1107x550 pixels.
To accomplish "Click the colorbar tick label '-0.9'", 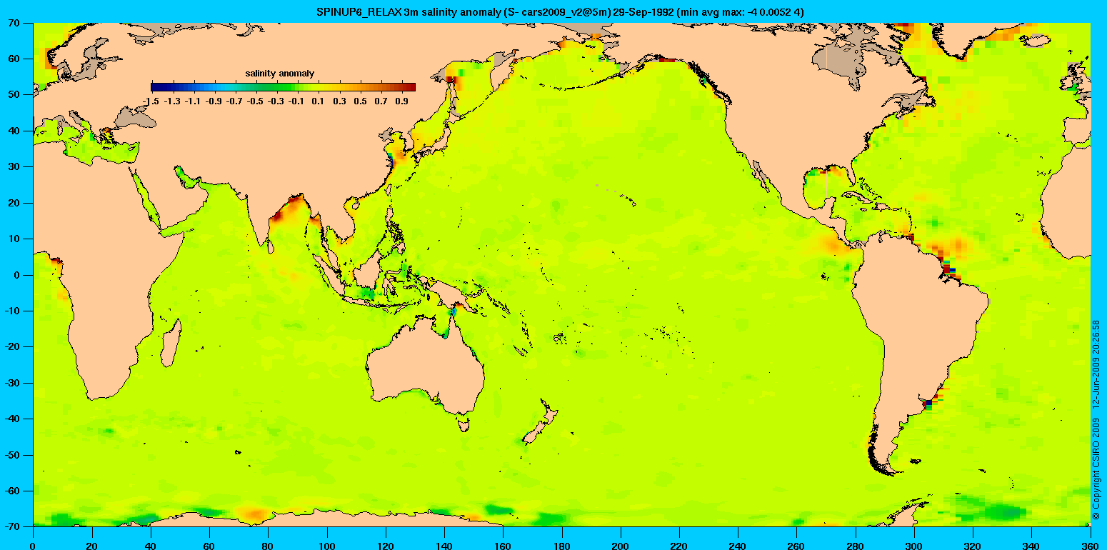I will [214, 102].
